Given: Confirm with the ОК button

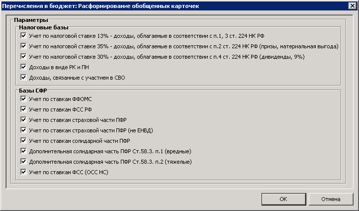Looking at the screenshot, I should click(284, 199).
